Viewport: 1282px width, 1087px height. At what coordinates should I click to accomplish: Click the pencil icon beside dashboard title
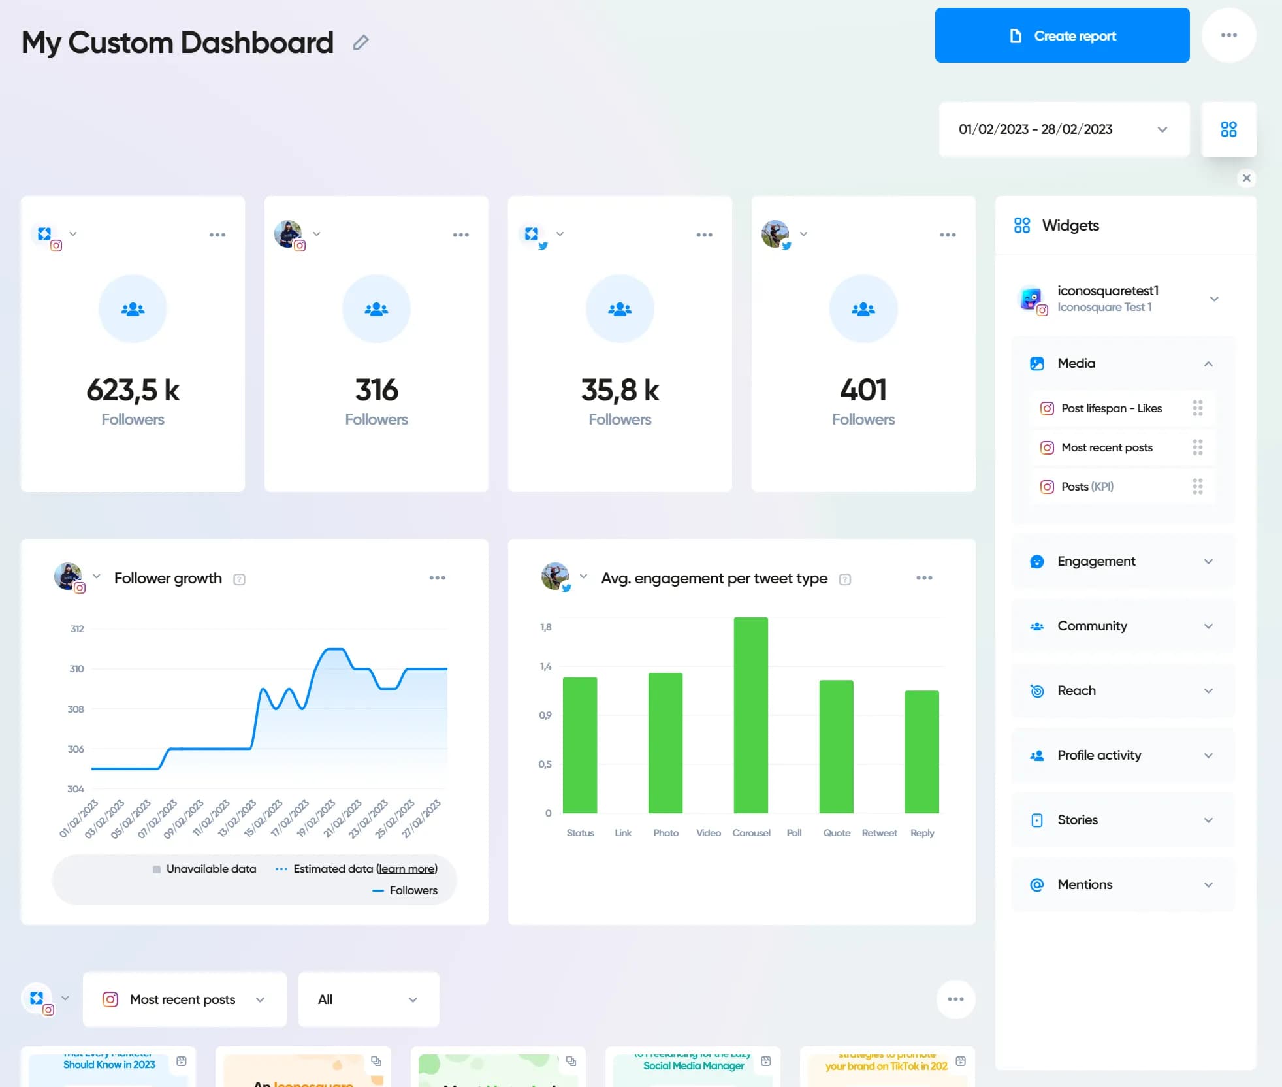click(361, 43)
